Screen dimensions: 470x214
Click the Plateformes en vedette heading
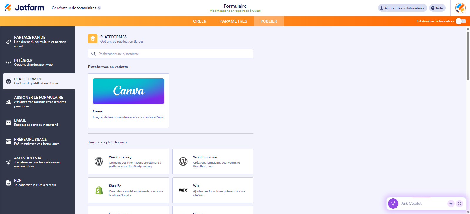[x=108, y=67]
